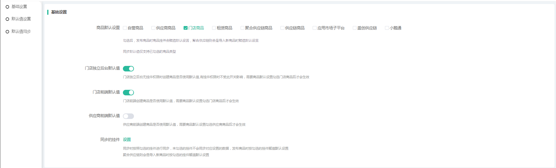
Task: Tick the 小鹅通 checkbox
Action: tap(387, 28)
